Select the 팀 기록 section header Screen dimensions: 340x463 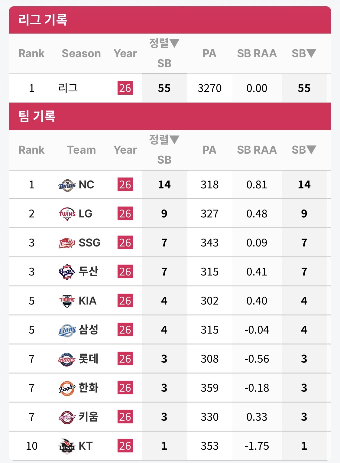pyautogui.click(x=37, y=116)
